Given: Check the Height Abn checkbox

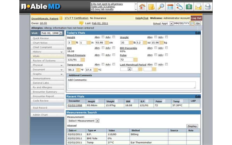Looking at the screenshot, I should [x=103, y=37].
